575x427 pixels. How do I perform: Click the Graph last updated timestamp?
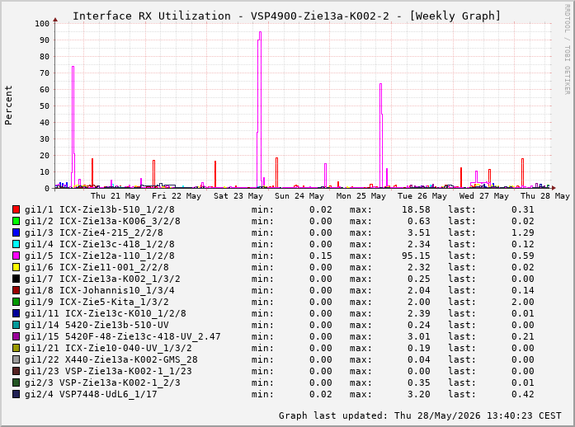coord(420,415)
